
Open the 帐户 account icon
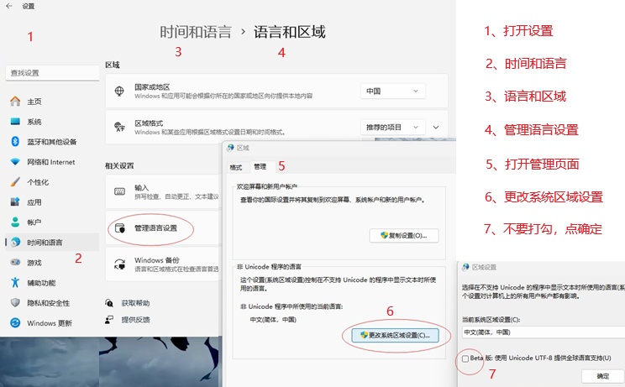pos(15,222)
